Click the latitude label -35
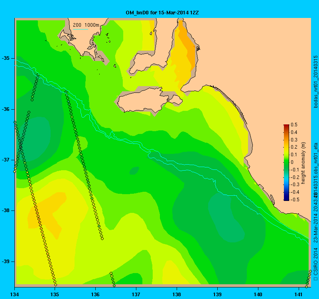The image size is (319, 299). click(x=6, y=58)
